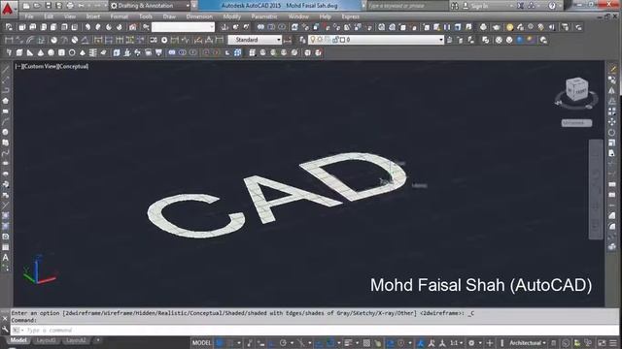Toggle Clean Screen in status bar

click(x=603, y=343)
